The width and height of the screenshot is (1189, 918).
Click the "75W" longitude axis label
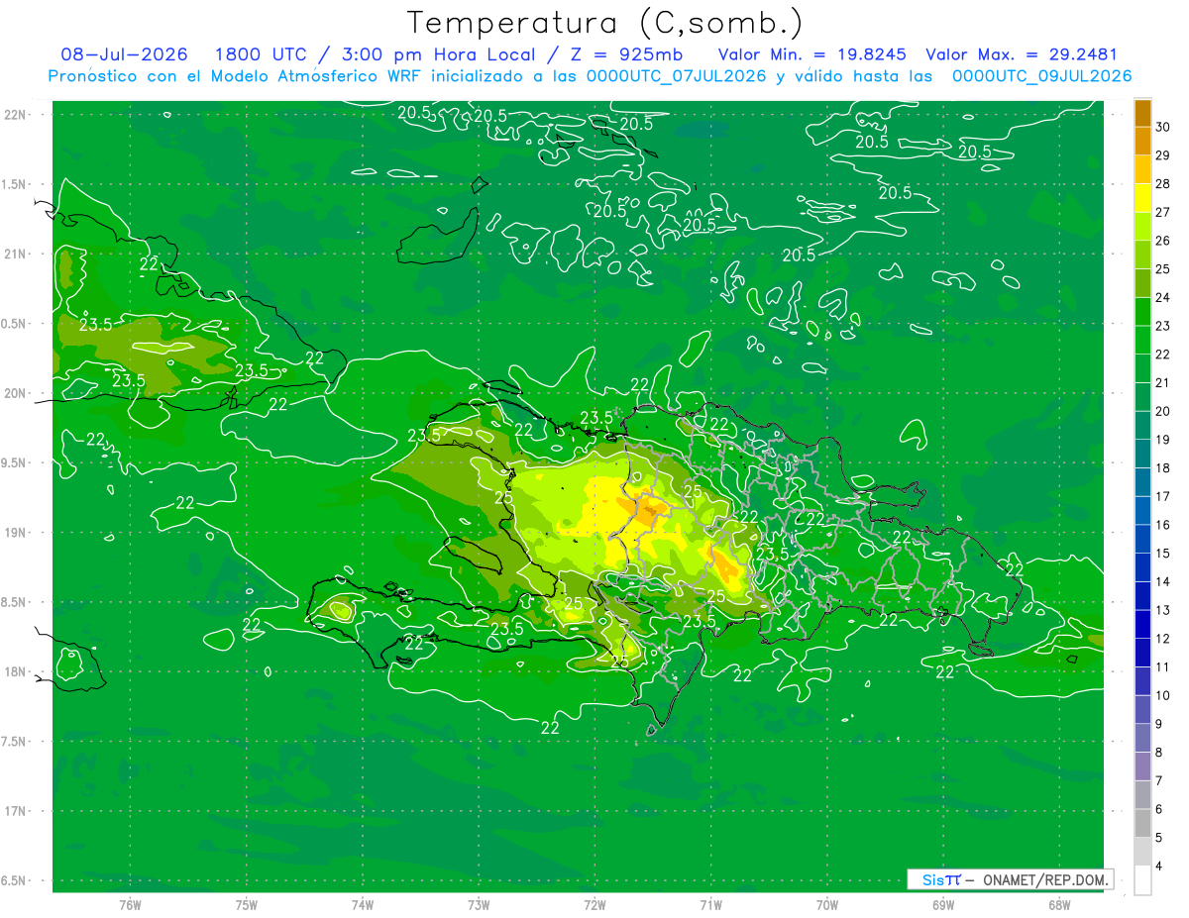(247, 905)
